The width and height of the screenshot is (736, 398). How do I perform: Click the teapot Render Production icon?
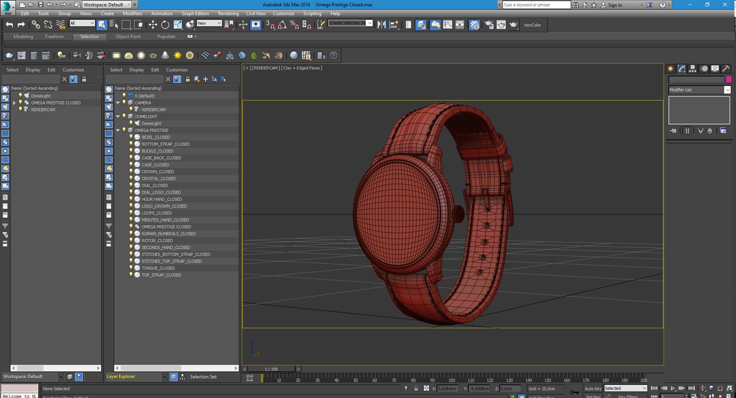point(513,25)
